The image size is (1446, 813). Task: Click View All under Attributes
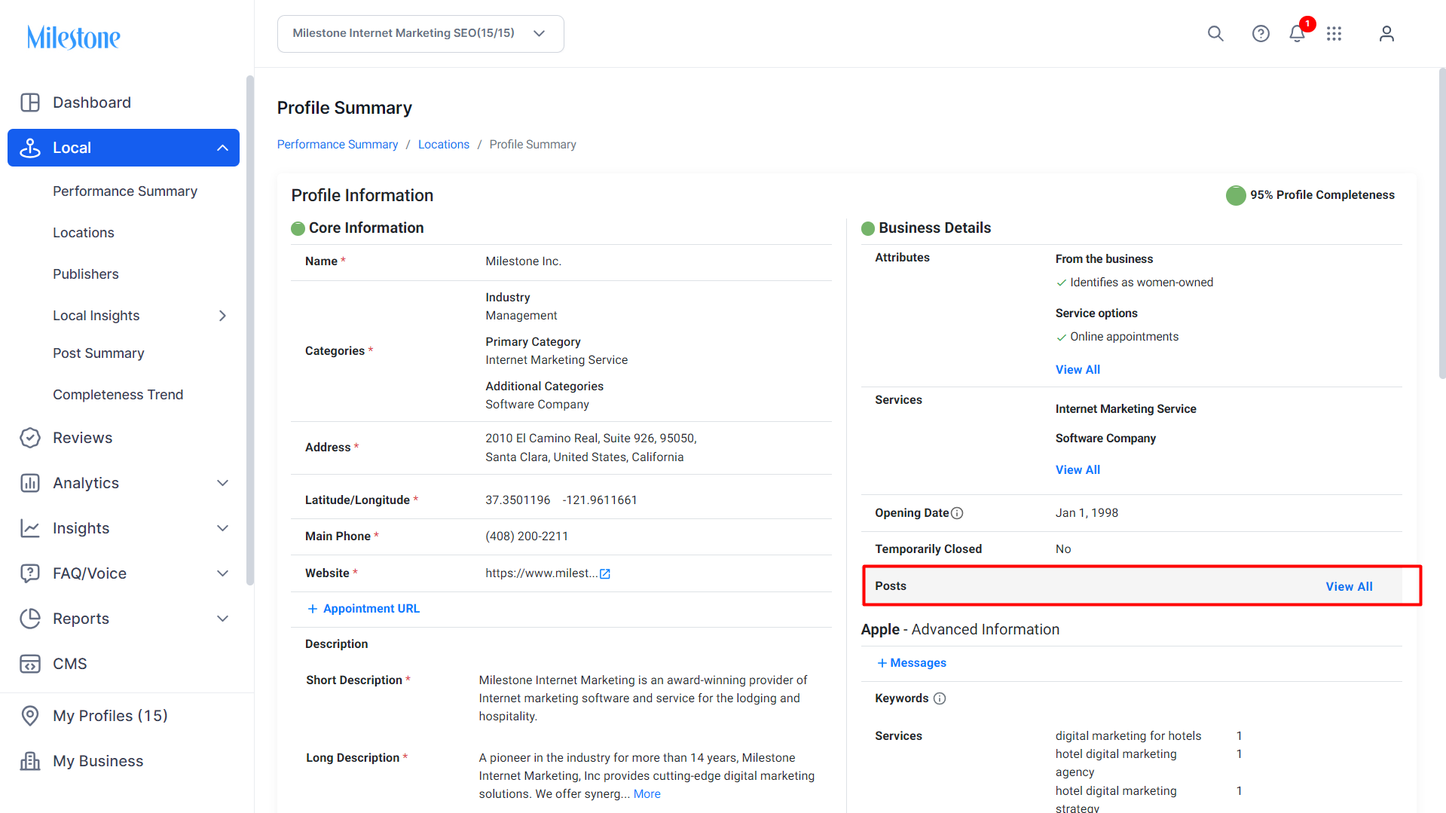click(1078, 370)
